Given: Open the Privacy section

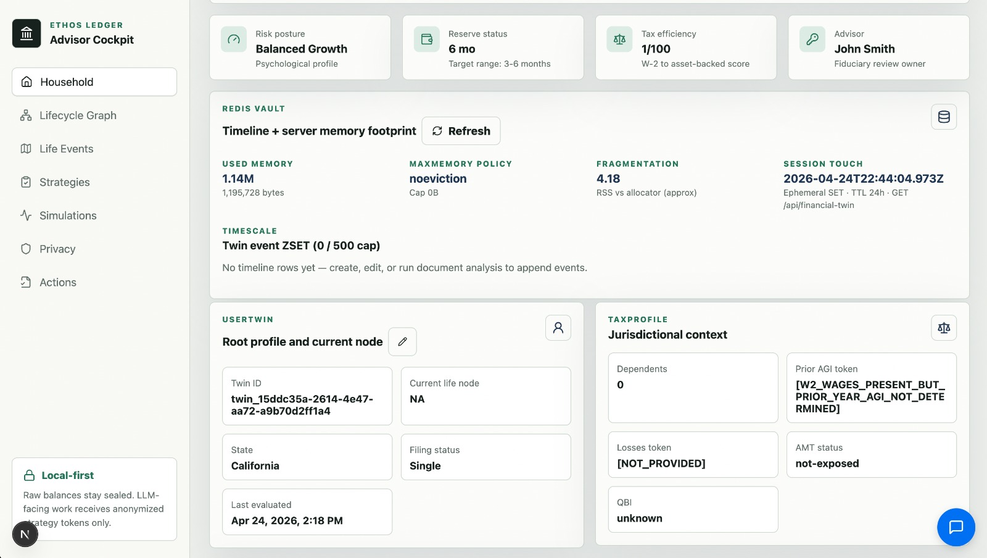Looking at the screenshot, I should pyautogui.click(x=57, y=249).
